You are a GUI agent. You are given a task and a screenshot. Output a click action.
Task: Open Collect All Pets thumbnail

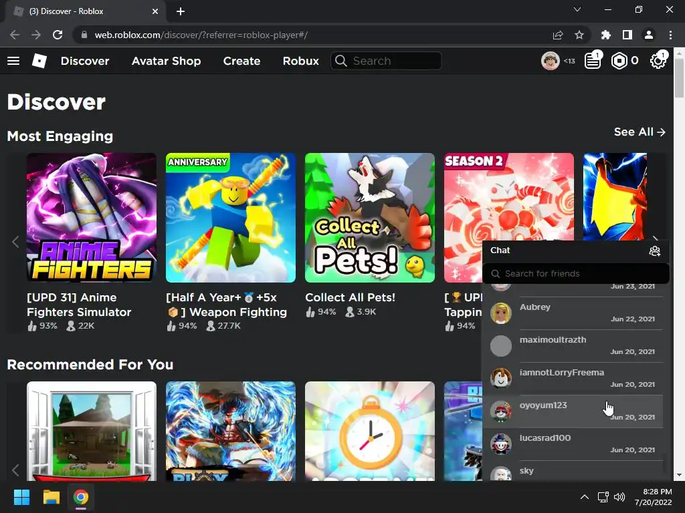point(369,218)
